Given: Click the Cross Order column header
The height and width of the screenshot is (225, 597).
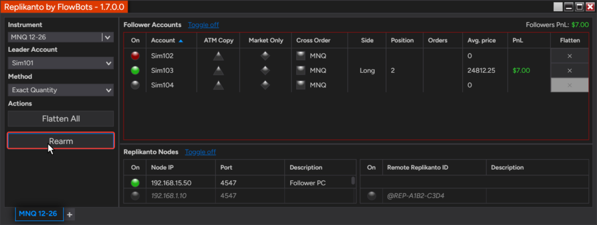Looking at the screenshot, I should [319, 40].
